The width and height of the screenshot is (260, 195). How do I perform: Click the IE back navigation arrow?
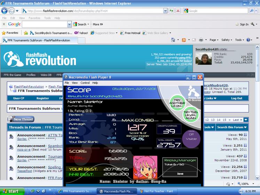(5, 11)
